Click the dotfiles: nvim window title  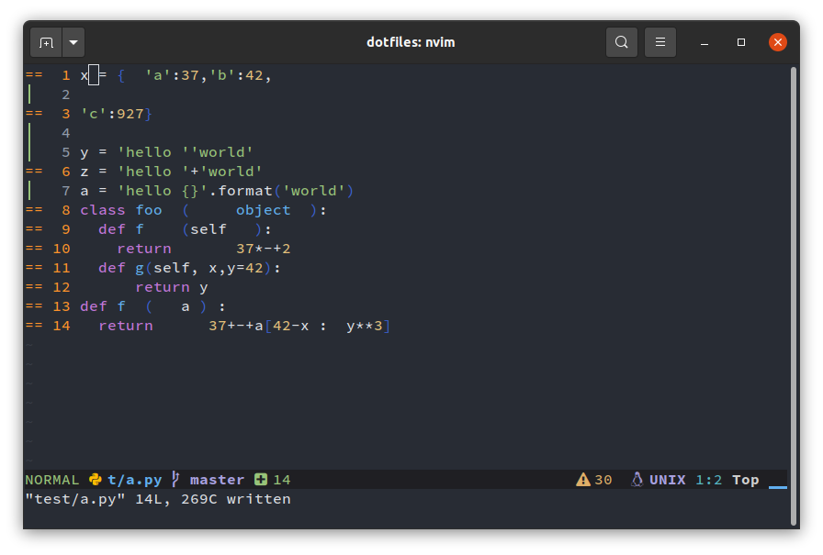411,41
